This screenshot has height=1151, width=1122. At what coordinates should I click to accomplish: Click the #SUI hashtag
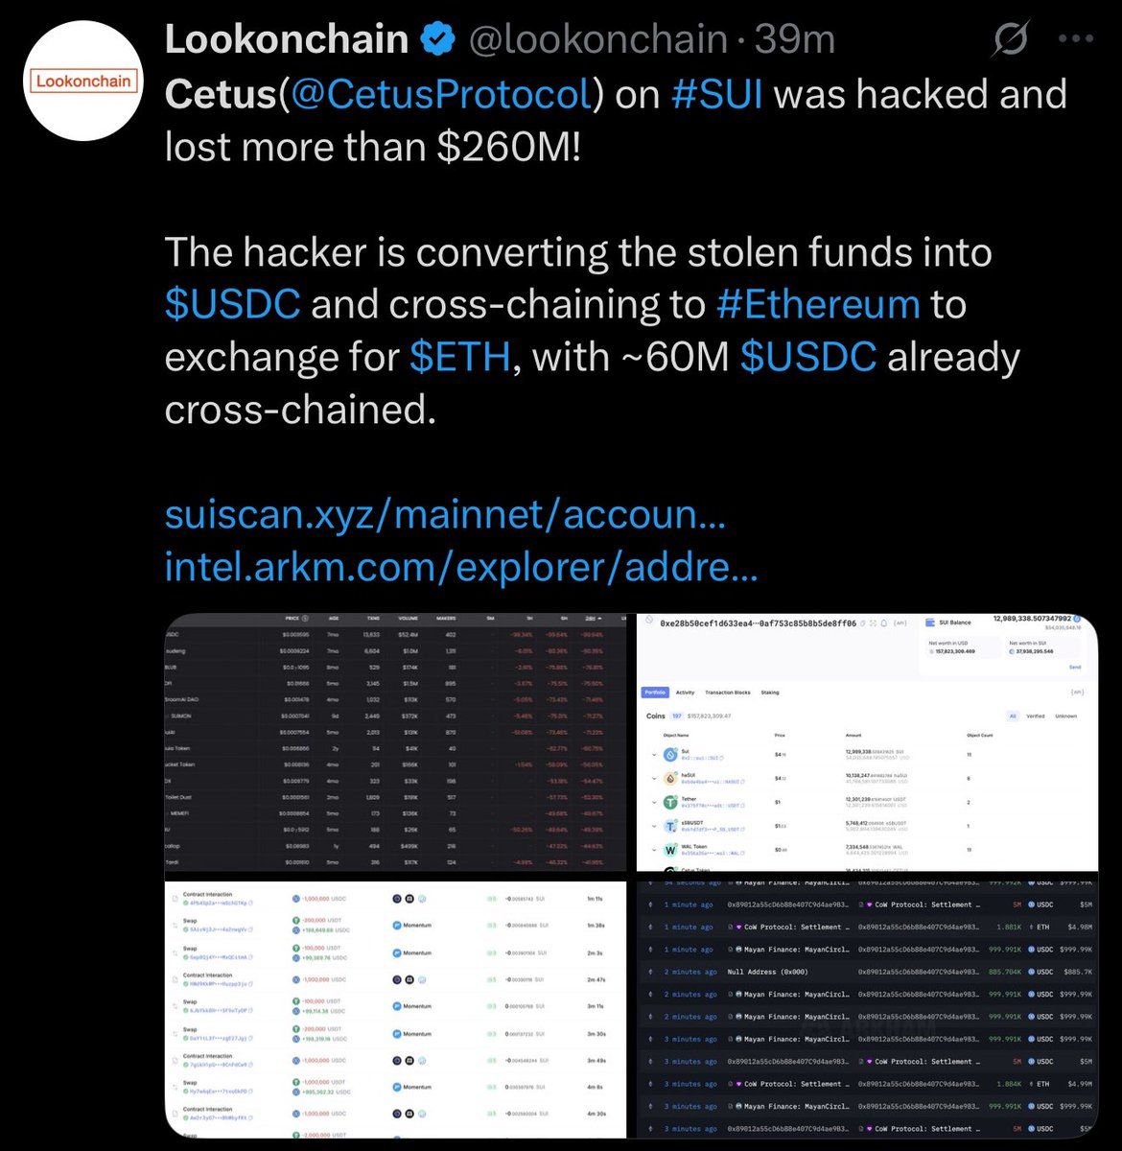point(716,94)
